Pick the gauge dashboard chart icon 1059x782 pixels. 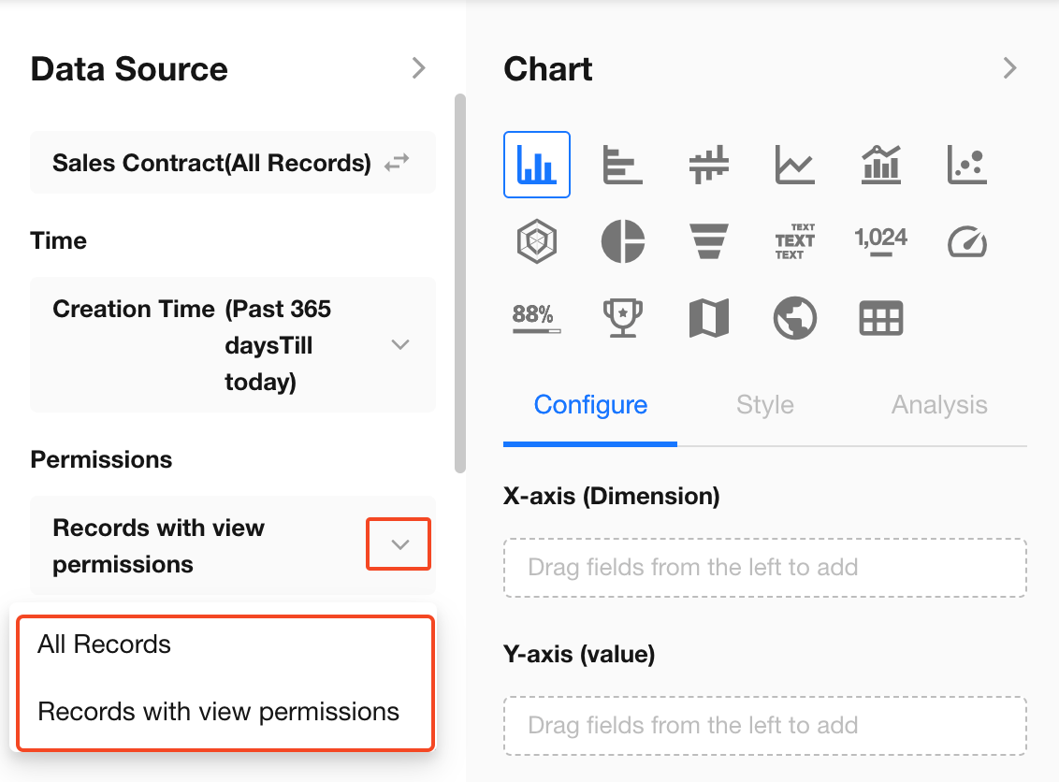(x=966, y=242)
